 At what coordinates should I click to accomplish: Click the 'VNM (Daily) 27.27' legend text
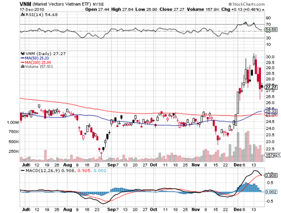(45, 53)
